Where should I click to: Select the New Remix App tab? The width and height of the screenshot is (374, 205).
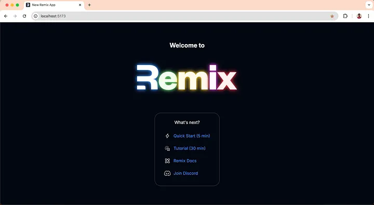[x=54, y=5]
